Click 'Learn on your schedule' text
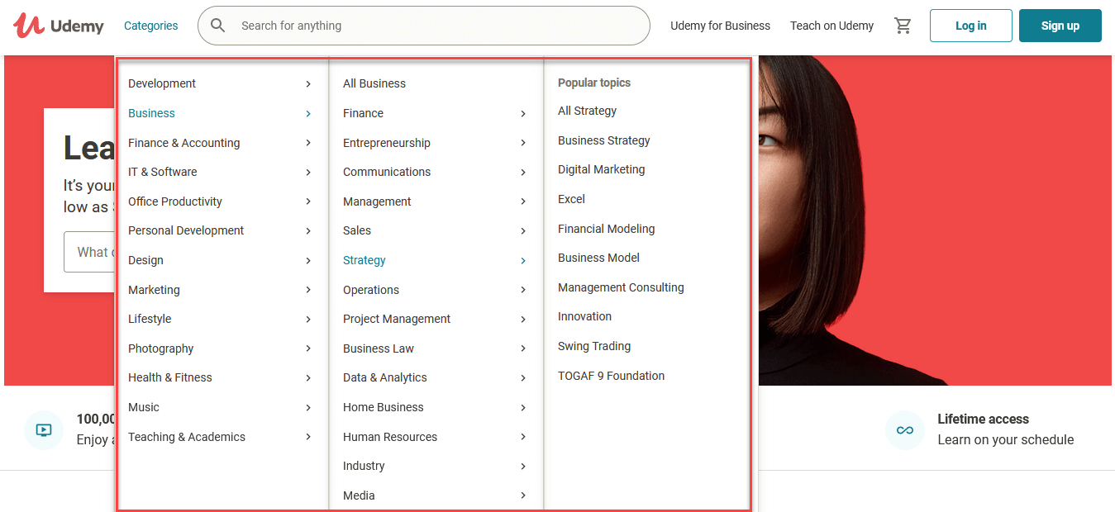Viewport: 1115px width, 512px height. click(x=1005, y=439)
